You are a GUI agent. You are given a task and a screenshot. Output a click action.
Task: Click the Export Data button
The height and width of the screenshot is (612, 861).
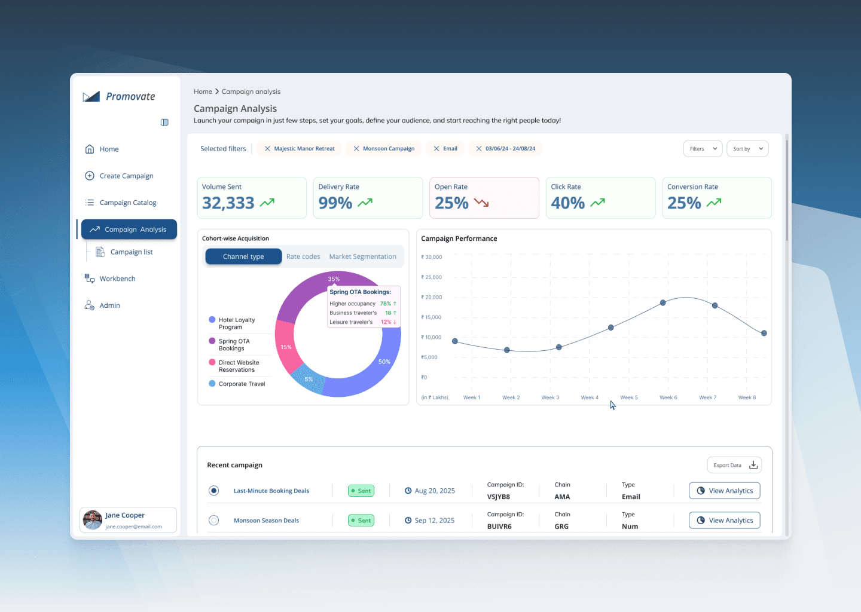click(x=734, y=465)
